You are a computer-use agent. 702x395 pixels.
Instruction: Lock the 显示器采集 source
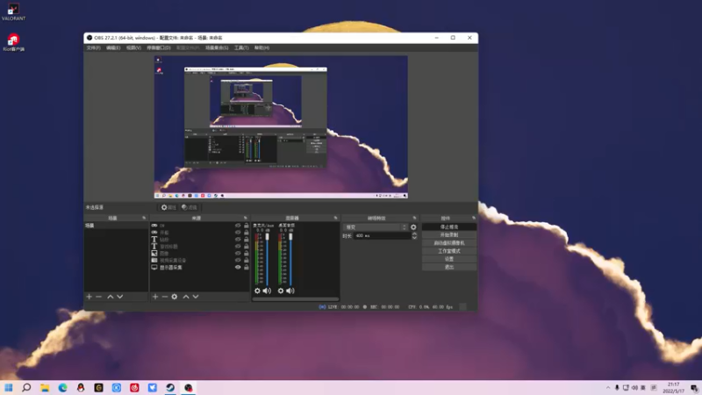pyautogui.click(x=247, y=267)
